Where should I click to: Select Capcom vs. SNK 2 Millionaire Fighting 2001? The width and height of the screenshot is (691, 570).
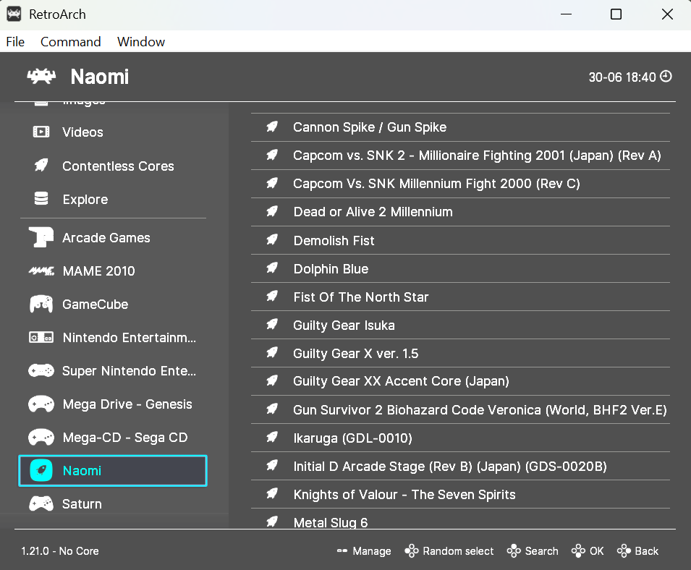coord(460,156)
